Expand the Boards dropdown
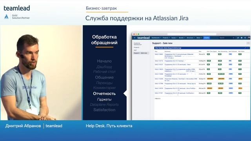The width and height of the screenshot is (251, 141). (182, 38)
